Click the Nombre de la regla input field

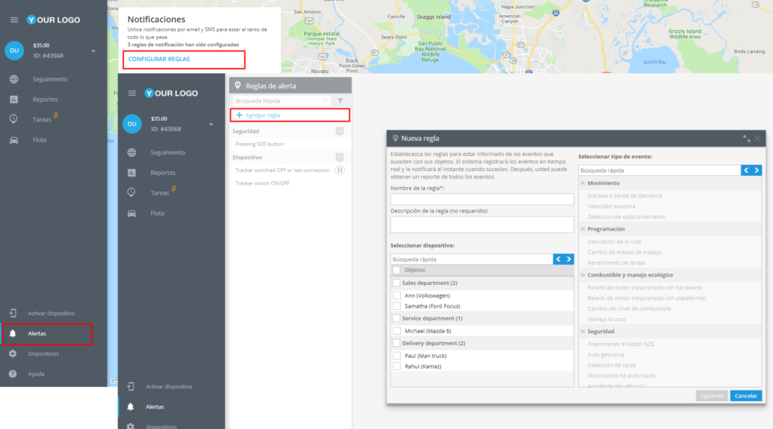click(482, 200)
